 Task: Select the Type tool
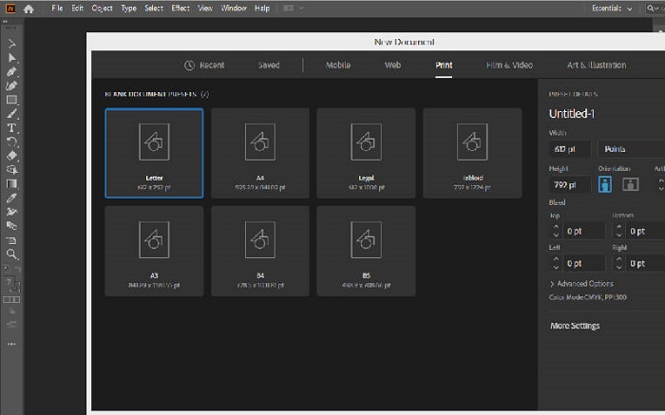pos(11,127)
